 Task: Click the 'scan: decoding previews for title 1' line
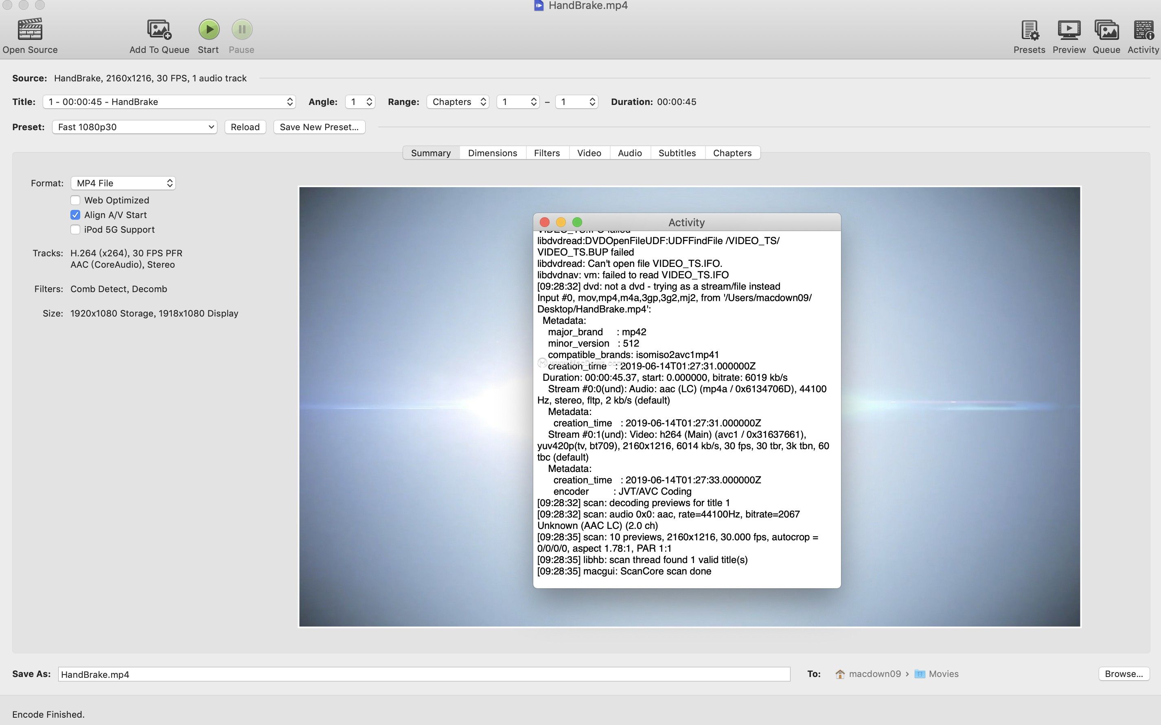coord(633,503)
